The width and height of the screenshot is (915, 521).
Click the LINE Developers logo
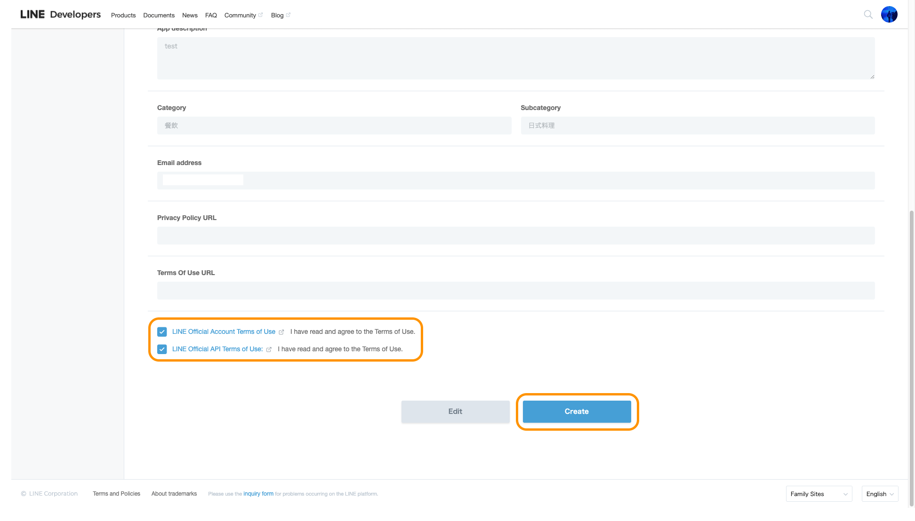[60, 15]
